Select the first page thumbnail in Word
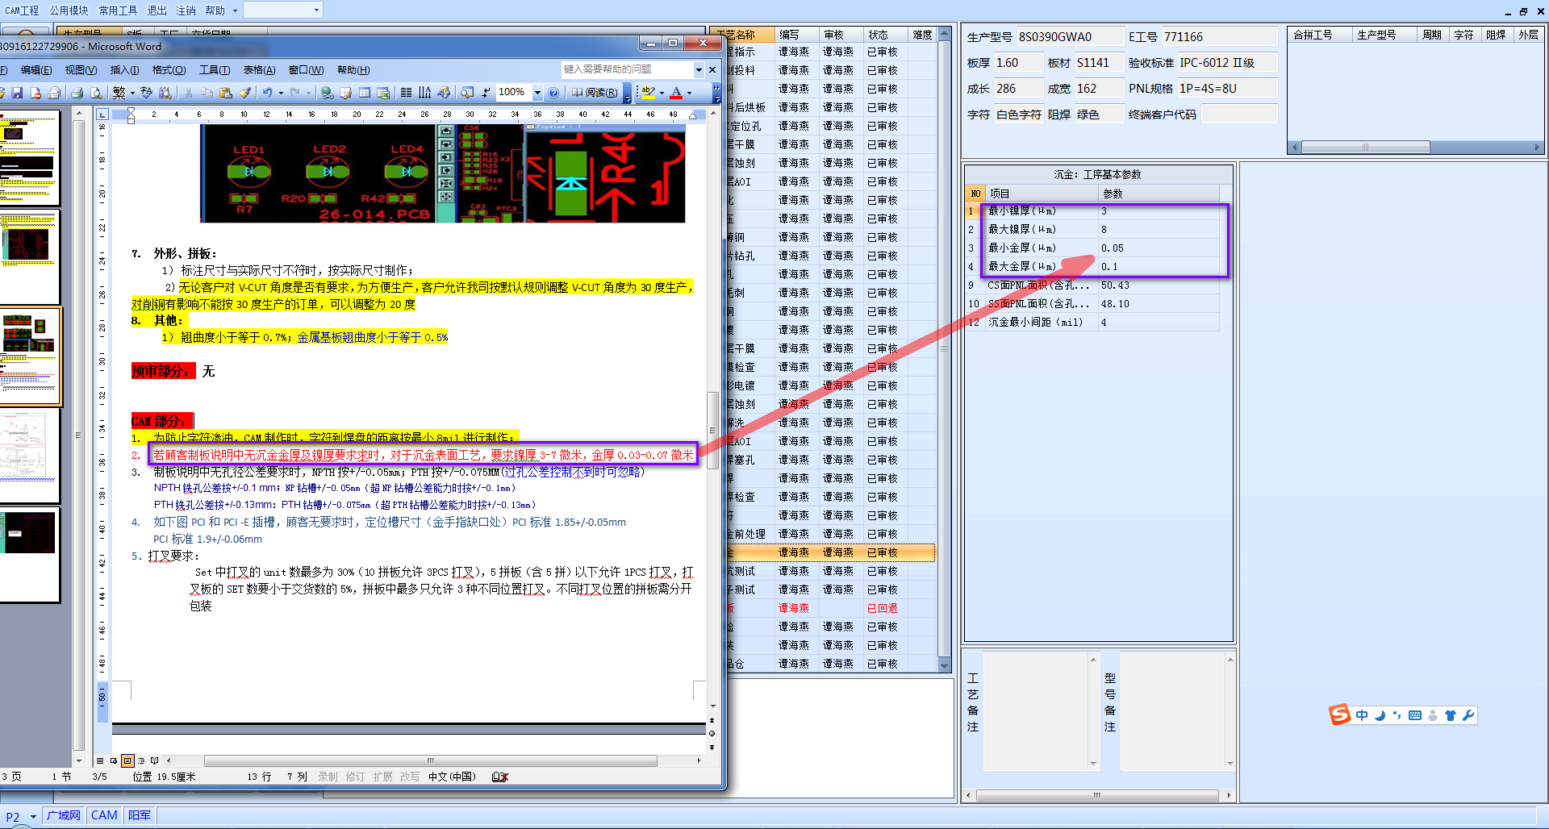The image size is (1549, 829). [29, 157]
